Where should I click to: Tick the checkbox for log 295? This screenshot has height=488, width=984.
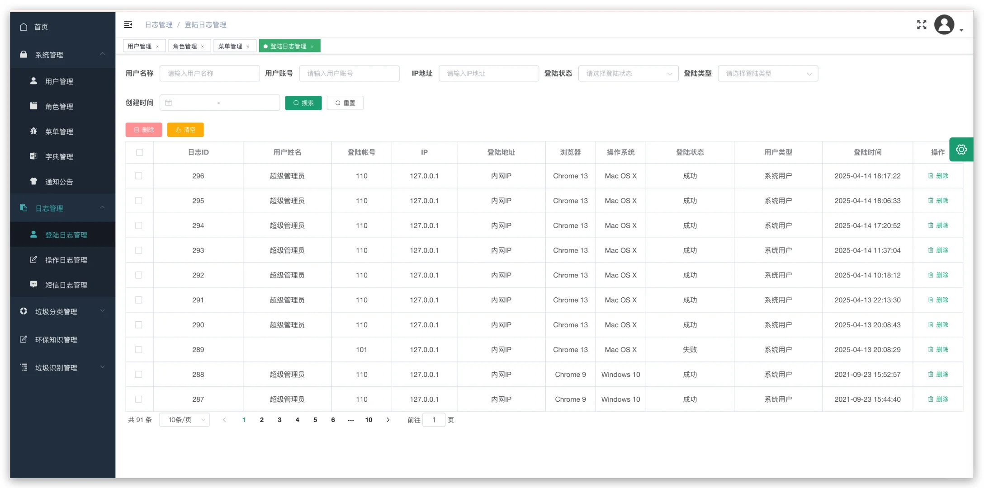click(138, 201)
